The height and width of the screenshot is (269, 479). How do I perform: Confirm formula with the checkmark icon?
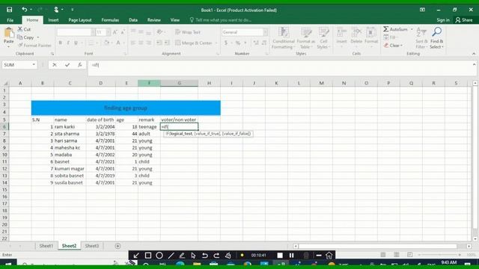(x=67, y=65)
